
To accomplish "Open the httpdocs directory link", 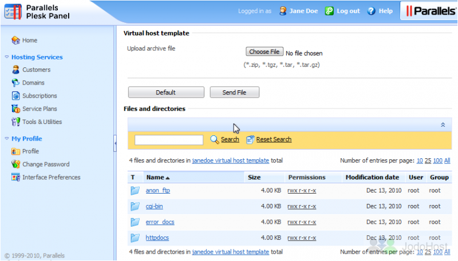I will point(157,238).
